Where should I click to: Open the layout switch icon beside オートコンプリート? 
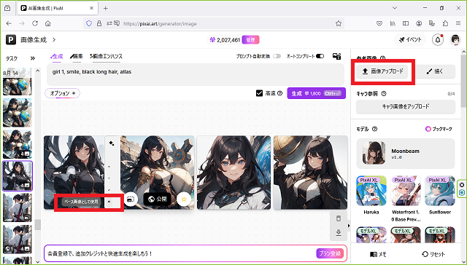[x=337, y=56]
